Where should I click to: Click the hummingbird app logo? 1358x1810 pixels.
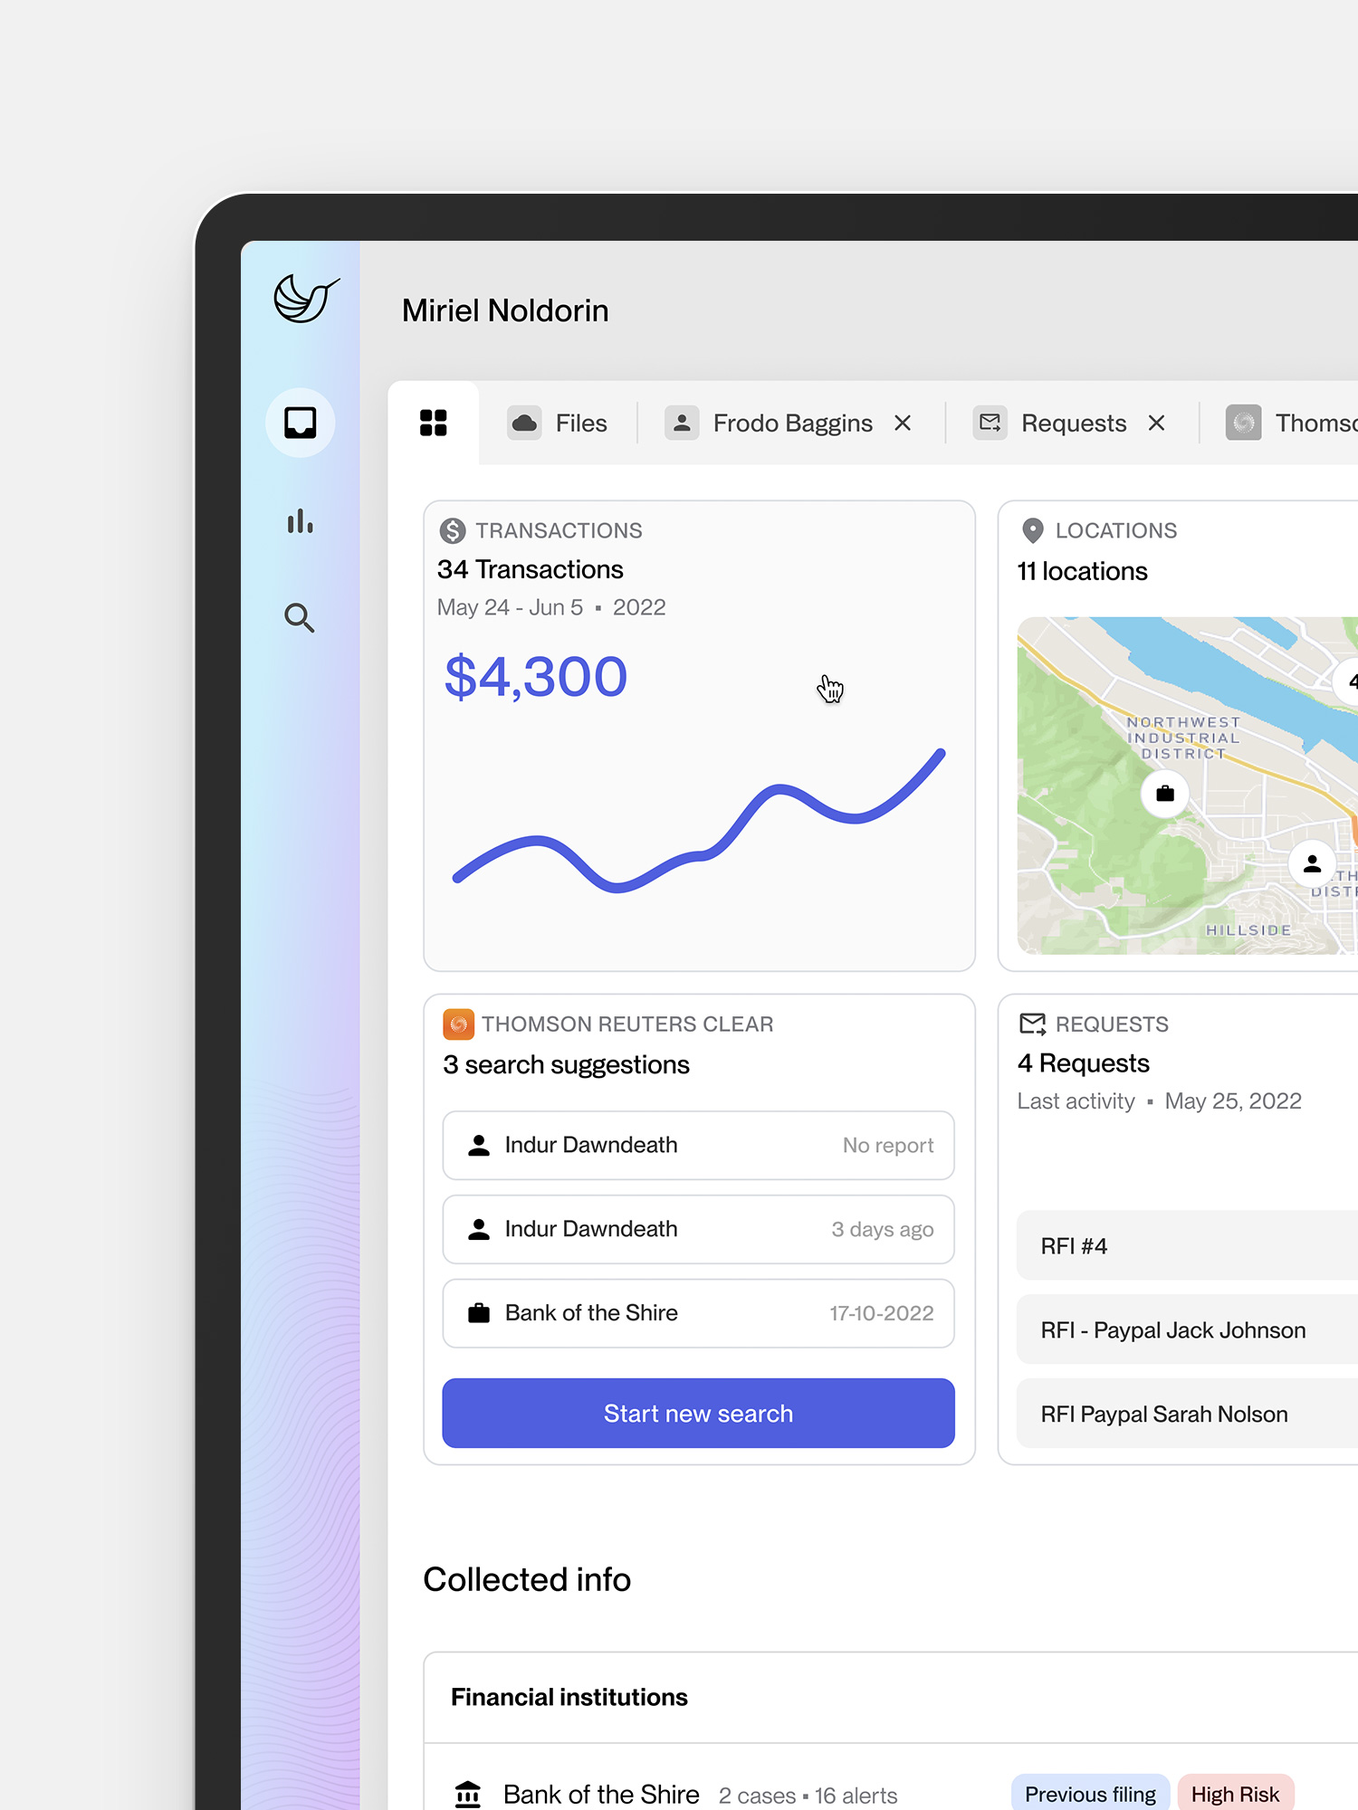306,299
